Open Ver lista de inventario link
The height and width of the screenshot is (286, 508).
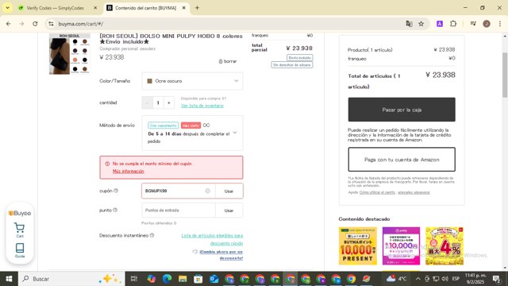(202, 106)
